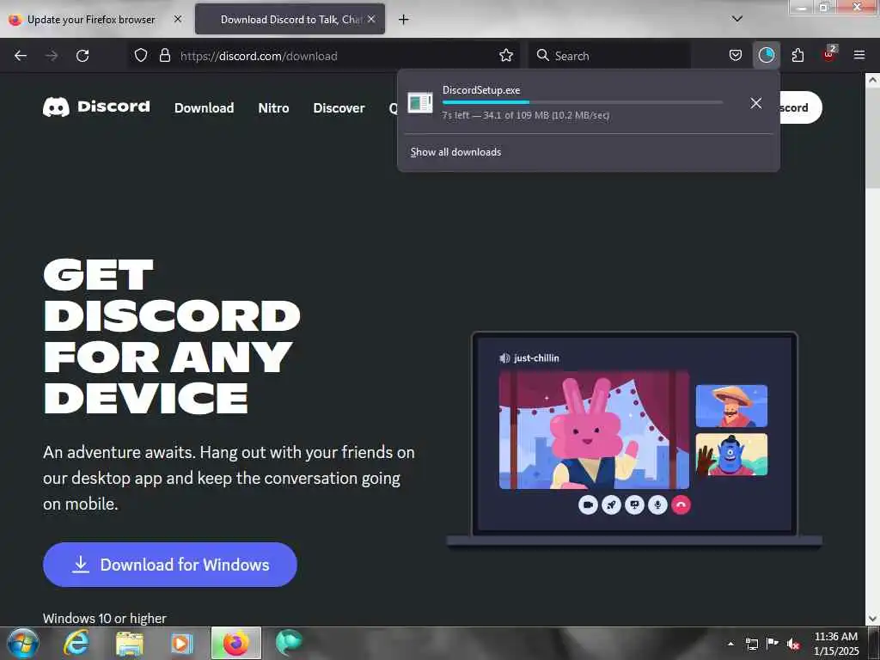Viewport: 880px width, 660px height.
Task: Open the Discover nav menu item
Action: 339,107
